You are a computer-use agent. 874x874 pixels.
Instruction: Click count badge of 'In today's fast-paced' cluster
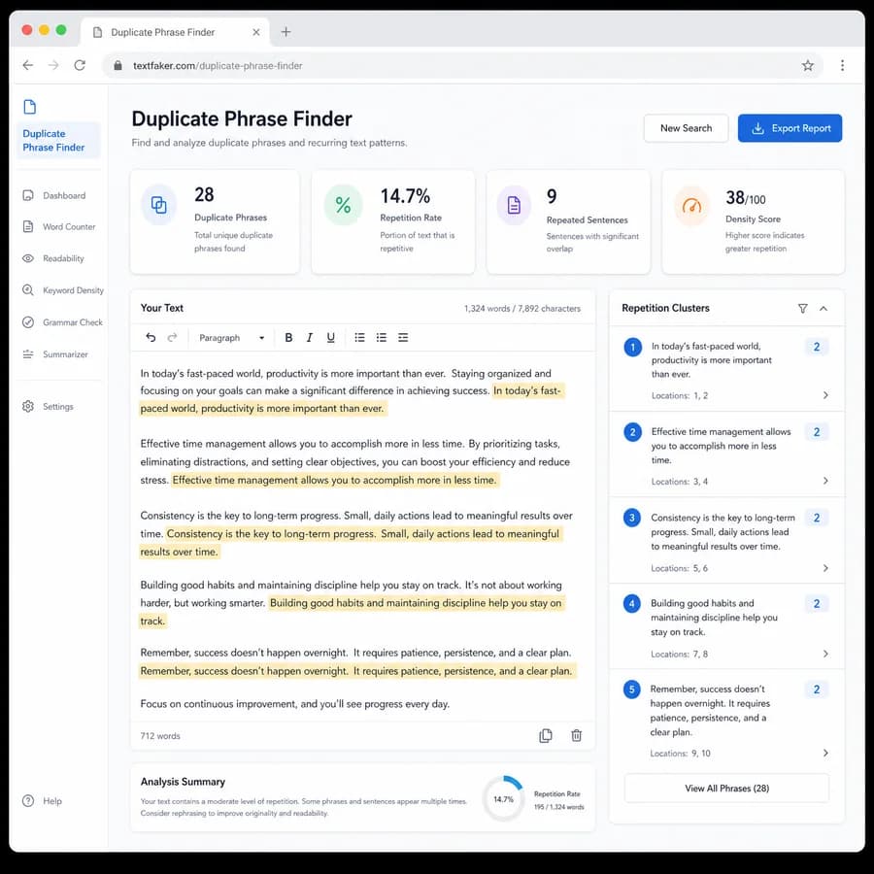coord(817,347)
